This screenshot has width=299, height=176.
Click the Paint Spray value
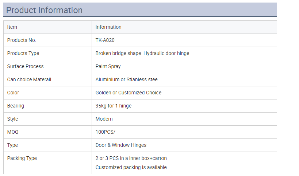108,66
